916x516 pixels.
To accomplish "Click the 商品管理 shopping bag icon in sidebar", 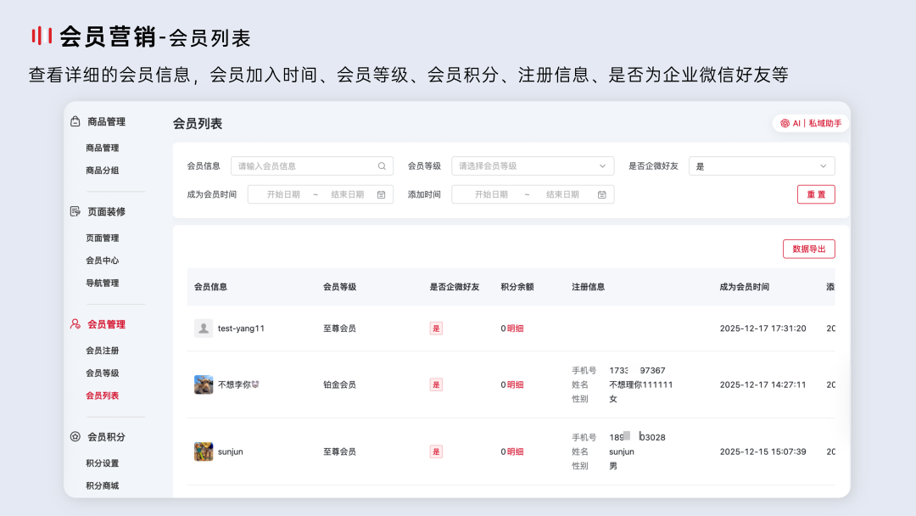I will tap(76, 121).
